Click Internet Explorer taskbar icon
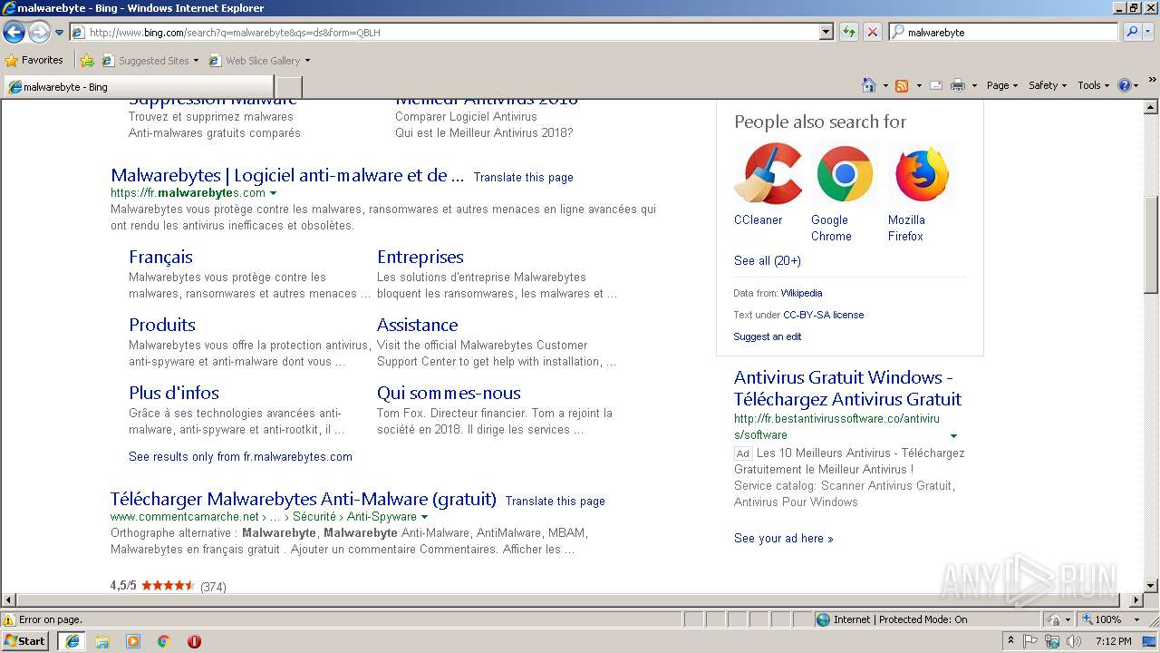This screenshot has height=653, width=1160. click(72, 641)
